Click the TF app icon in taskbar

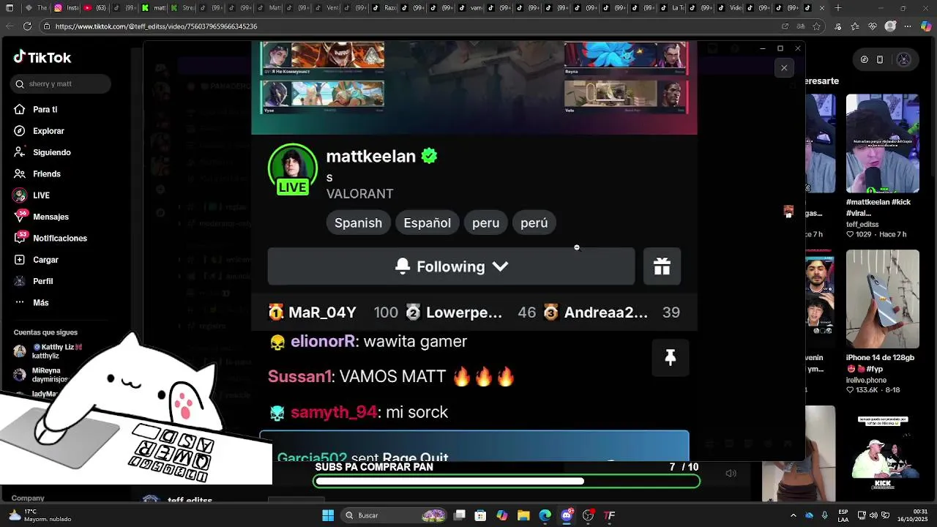point(609,515)
